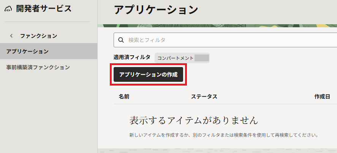This screenshot has height=153, width=337.
Task: Click the コンパートメント filter chip
Action: (176, 58)
